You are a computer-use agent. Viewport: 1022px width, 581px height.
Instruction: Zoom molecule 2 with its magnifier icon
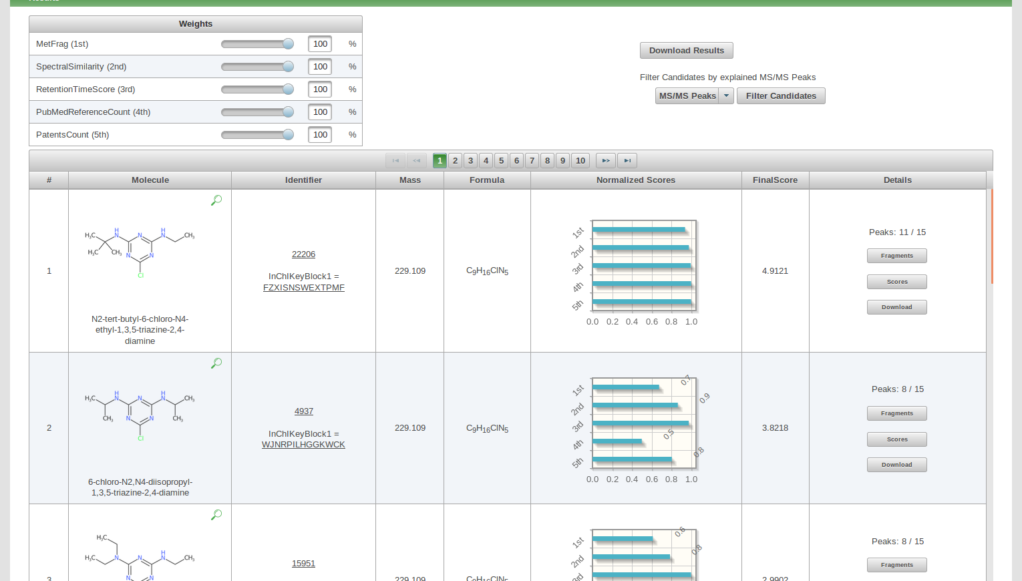coord(216,363)
